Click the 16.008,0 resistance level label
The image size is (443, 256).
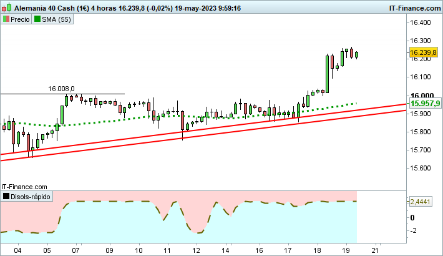pyautogui.click(x=61, y=89)
